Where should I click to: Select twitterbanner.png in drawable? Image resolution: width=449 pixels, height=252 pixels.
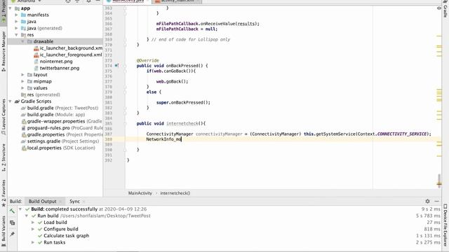pos(60,68)
